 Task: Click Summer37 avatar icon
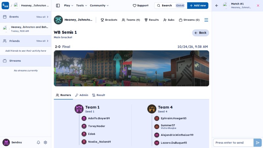[157, 127]
